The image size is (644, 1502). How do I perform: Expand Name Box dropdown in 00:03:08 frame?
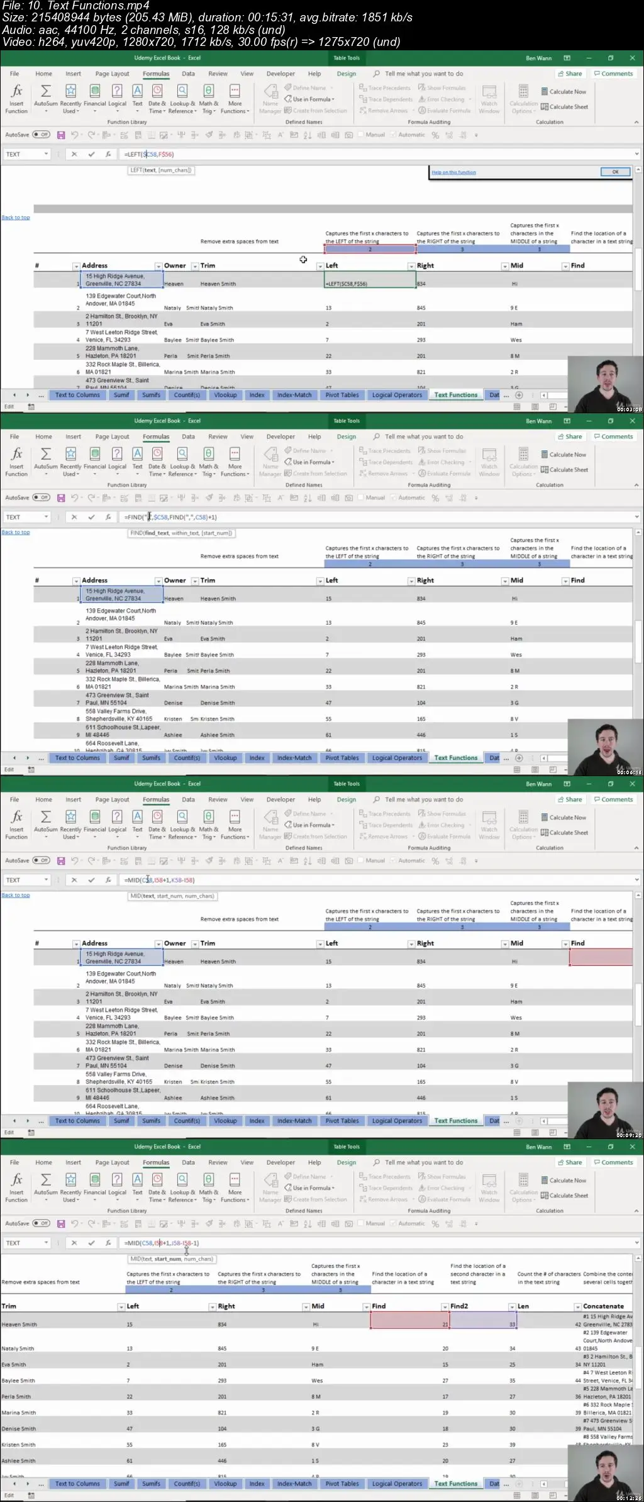click(x=46, y=154)
